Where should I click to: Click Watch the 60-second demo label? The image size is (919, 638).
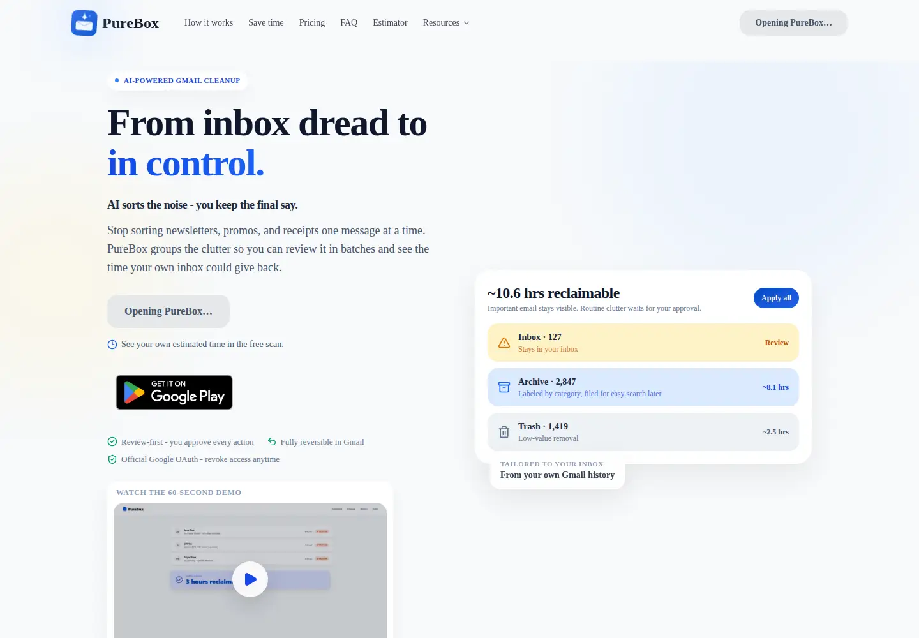click(179, 493)
